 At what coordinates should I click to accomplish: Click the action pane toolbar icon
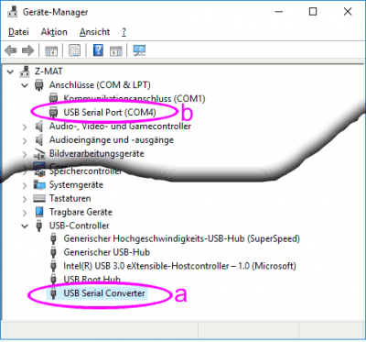[115, 50]
